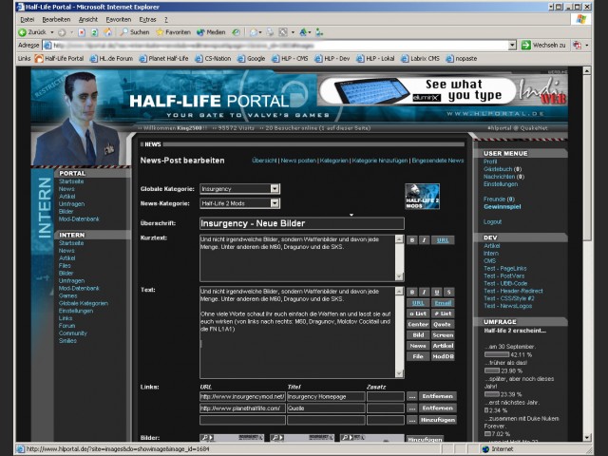Click the bold B button beside Kurztext
This screenshot has width=608, height=456.
point(412,240)
